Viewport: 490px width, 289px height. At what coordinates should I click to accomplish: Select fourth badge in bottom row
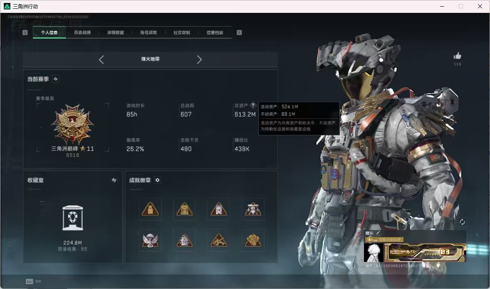(253, 240)
